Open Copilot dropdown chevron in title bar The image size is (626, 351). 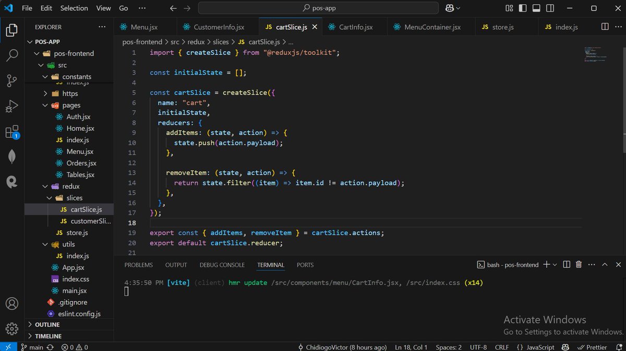[459, 8]
